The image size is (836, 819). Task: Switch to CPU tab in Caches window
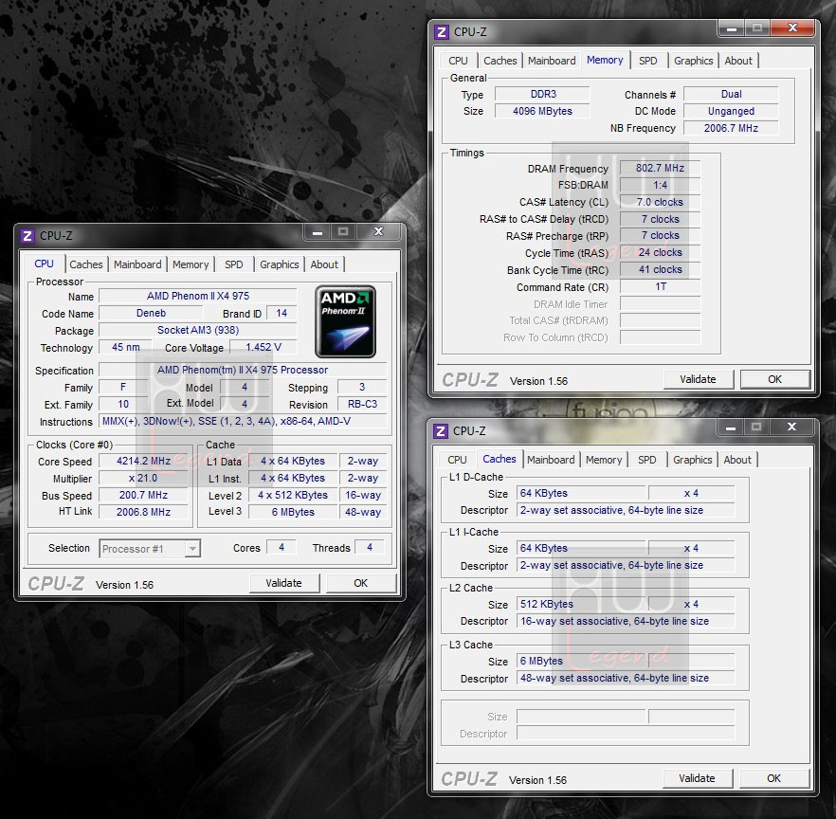(457, 460)
